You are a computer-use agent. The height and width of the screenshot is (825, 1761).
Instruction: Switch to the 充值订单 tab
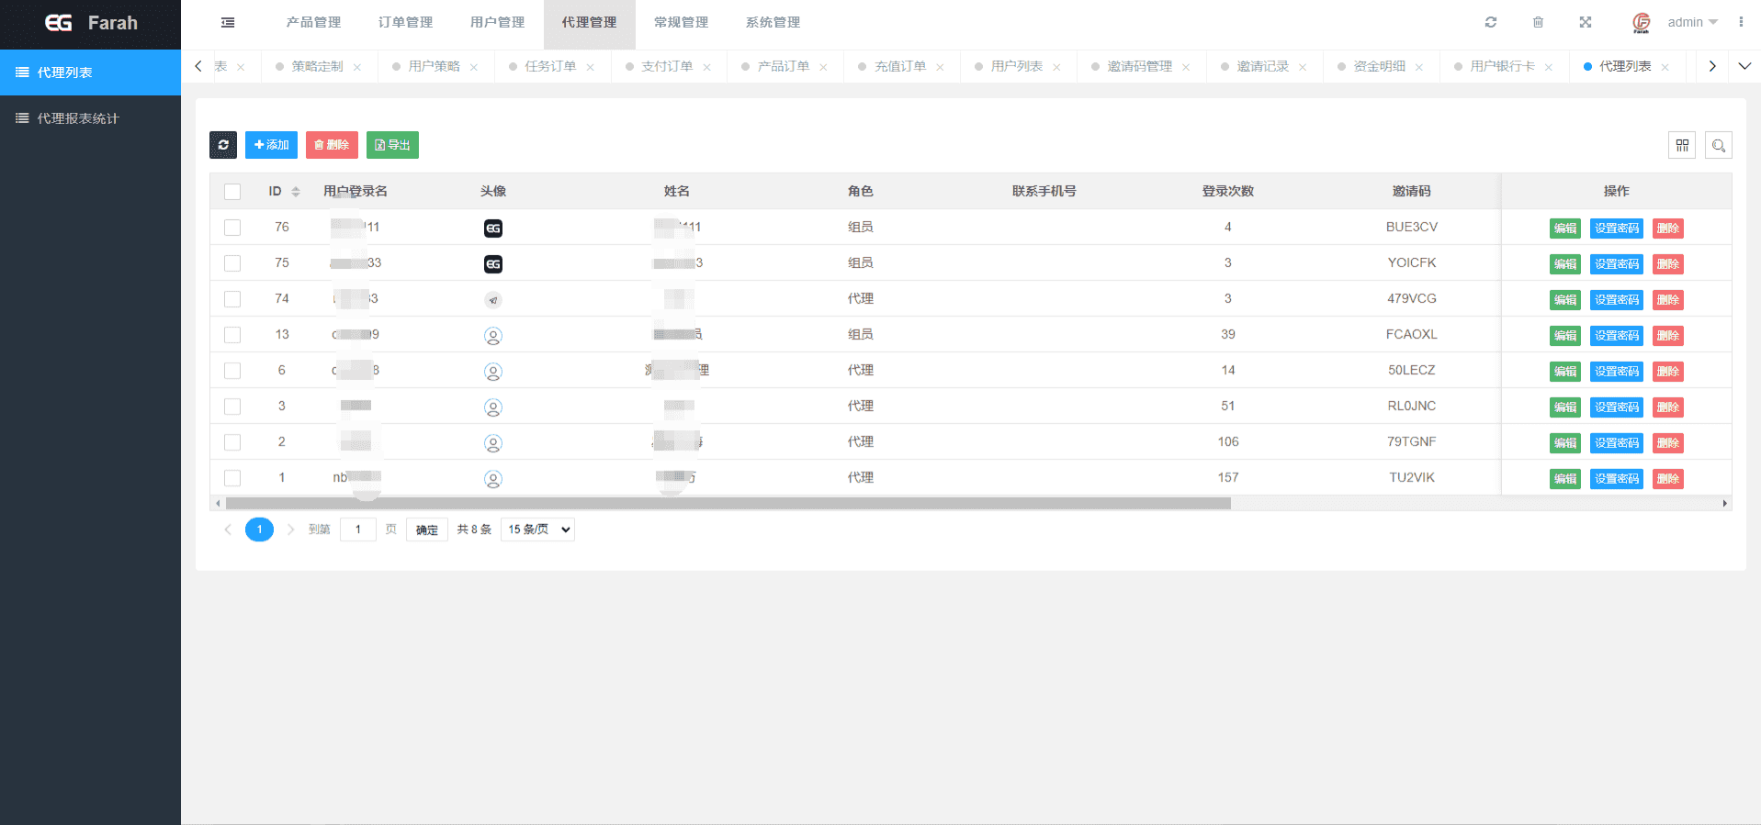click(x=899, y=67)
